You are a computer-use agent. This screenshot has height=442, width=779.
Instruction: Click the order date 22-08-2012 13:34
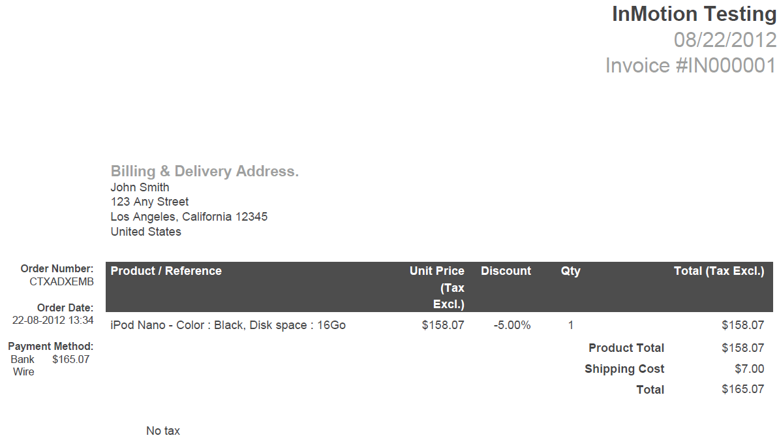53,320
